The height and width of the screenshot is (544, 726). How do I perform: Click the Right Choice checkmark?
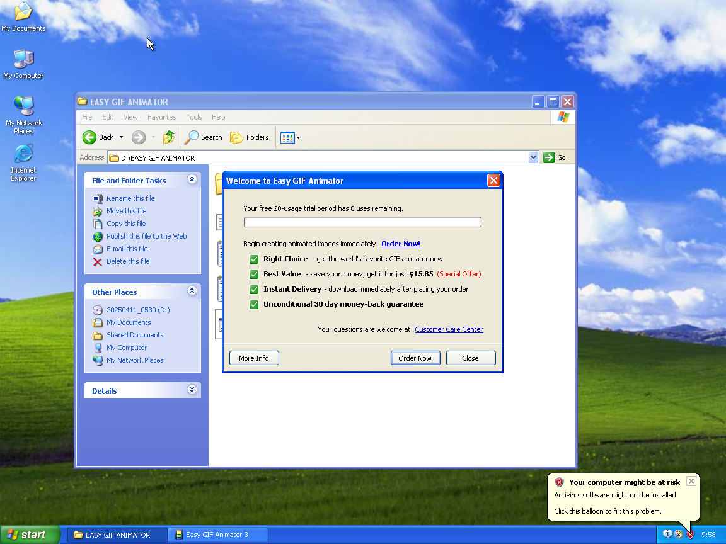point(254,259)
